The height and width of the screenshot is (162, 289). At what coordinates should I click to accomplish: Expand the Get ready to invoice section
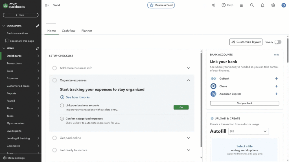coord(189,150)
